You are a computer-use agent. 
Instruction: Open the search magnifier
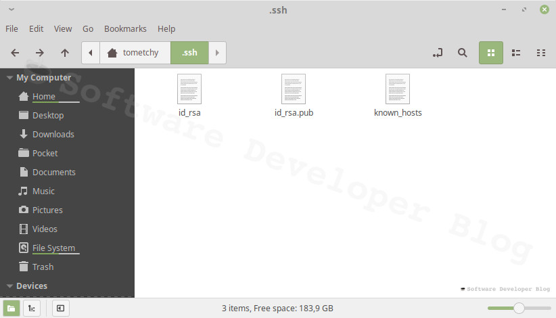point(463,53)
